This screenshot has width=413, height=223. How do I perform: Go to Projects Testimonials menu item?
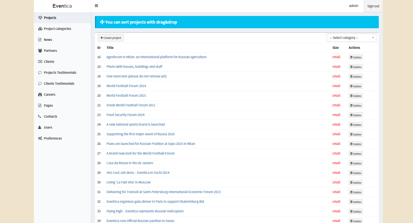(x=60, y=73)
